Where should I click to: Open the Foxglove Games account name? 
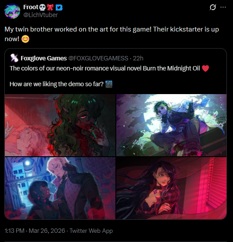tap(44, 58)
